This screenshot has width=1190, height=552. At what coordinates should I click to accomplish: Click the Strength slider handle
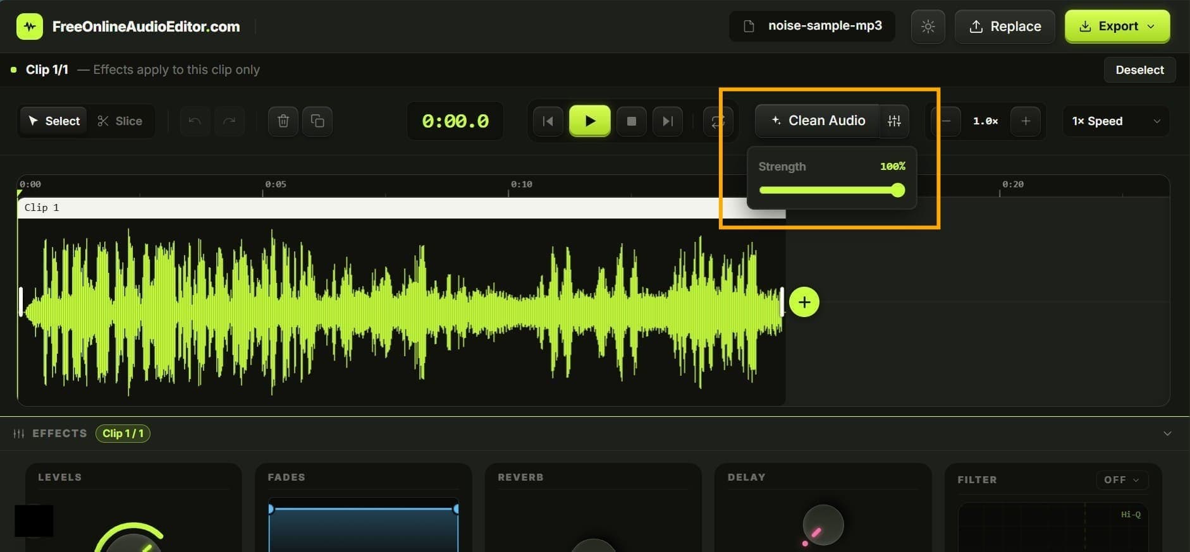point(897,190)
